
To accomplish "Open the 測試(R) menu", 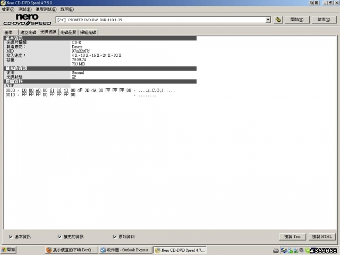I will point(25,10).
